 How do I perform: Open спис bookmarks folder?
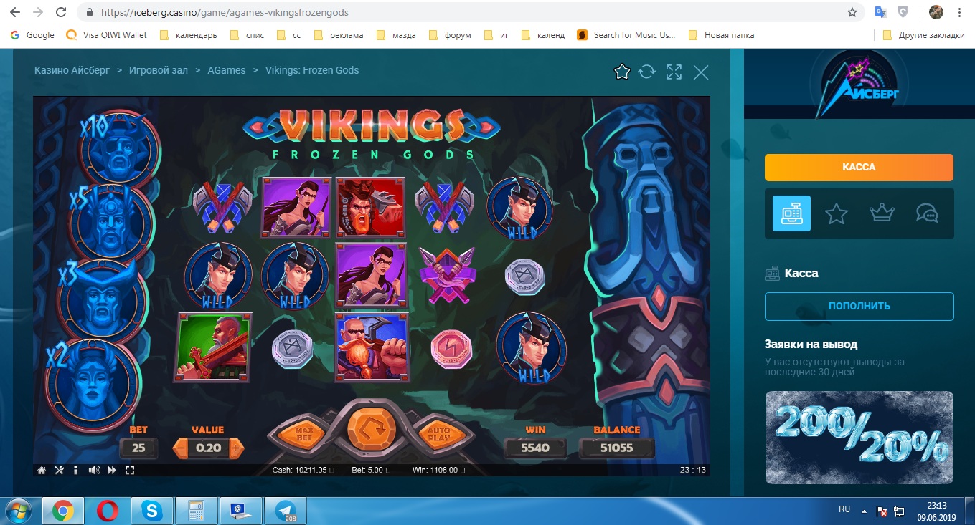248,34
